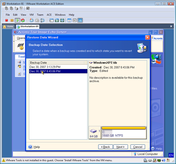Open the ACE menu
Screen dimensions: 176x164
(x=49, y=15)
